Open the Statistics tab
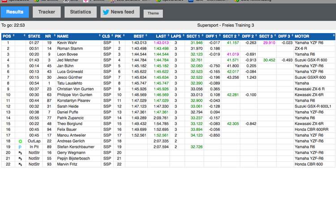Image resolution: width=336 pixels, height=224 pixels. coord(81,12)
